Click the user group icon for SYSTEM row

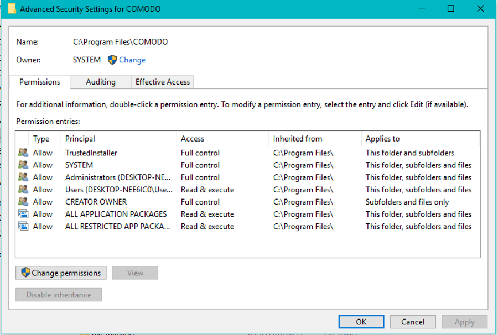pyautogui.click(x=23, y=165)
